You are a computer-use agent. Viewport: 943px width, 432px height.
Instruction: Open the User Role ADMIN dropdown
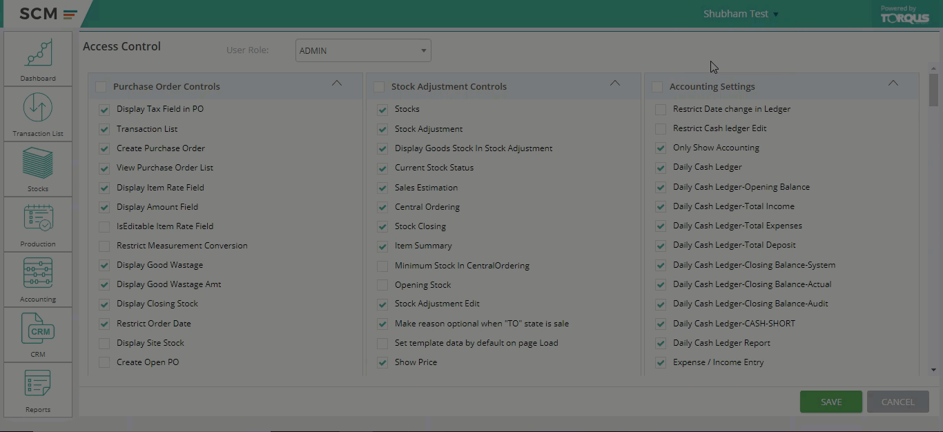click(363, 50)
